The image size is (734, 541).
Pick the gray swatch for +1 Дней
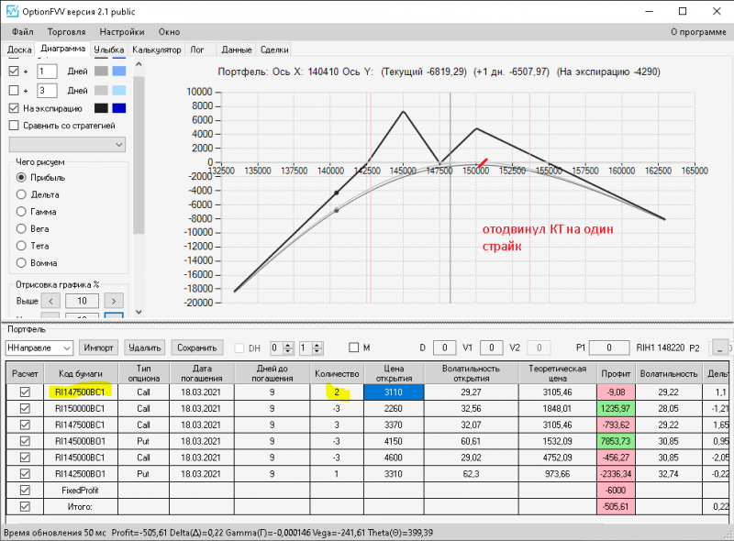coord(101,72)
